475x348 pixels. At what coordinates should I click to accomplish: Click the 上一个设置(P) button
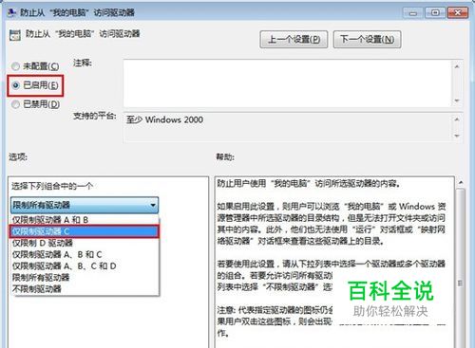[294, 40]
